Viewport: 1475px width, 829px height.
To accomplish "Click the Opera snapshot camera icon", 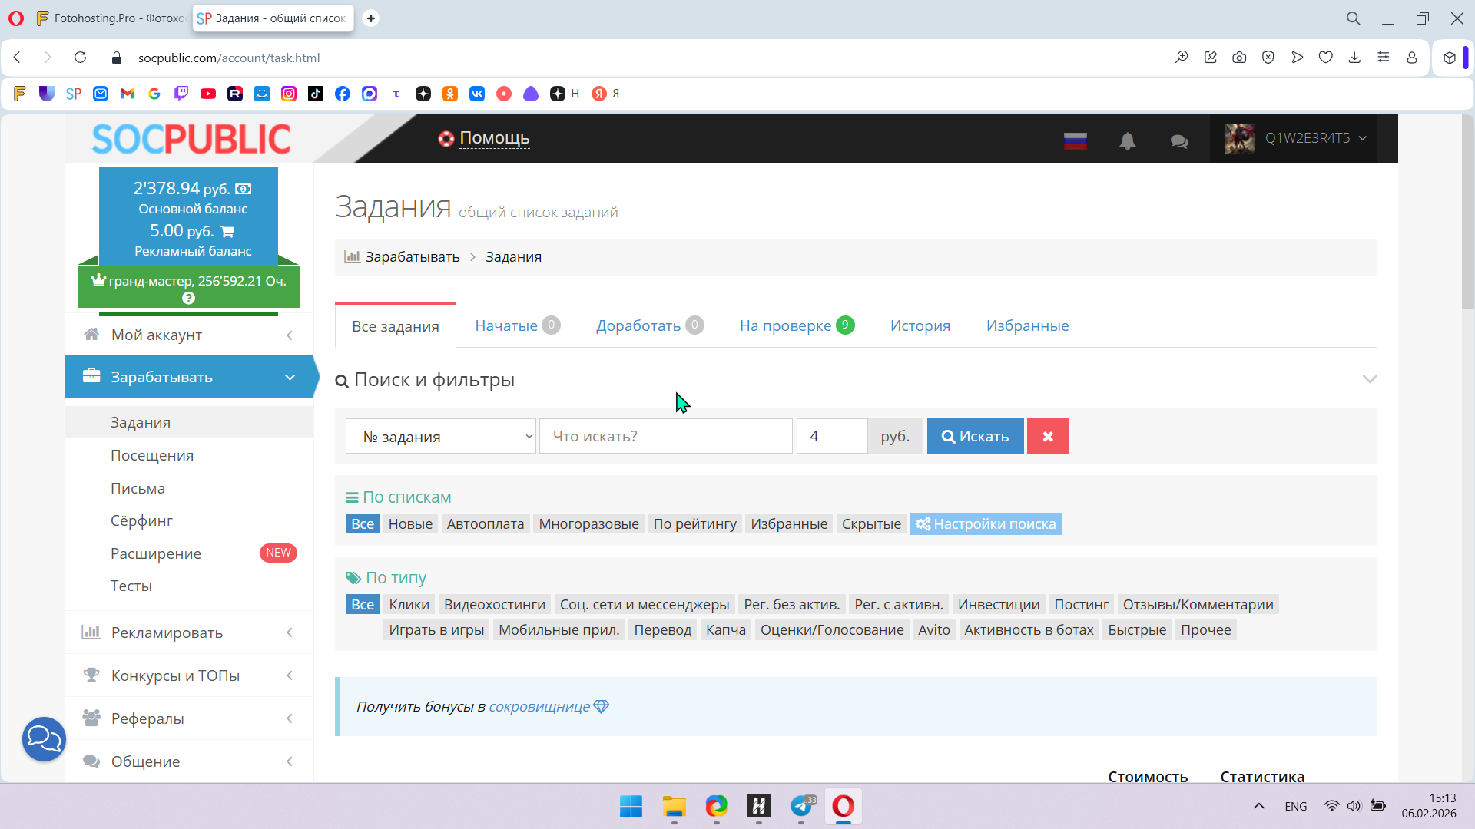I will pos(1239,58).
